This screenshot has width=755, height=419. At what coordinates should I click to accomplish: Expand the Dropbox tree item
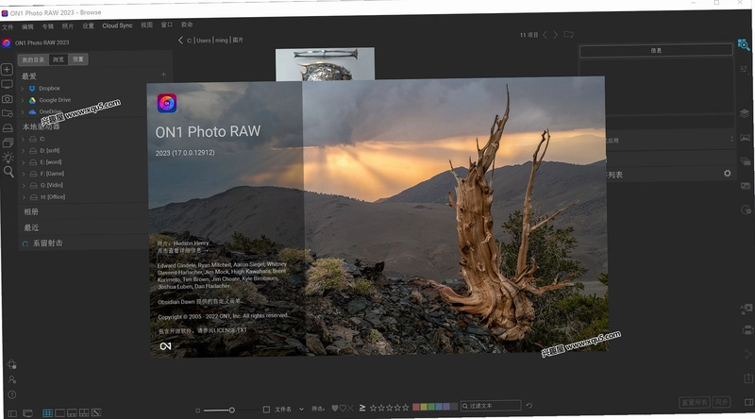(22, 89)
